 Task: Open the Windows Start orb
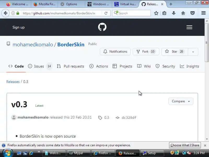click(x=8, y=153)
